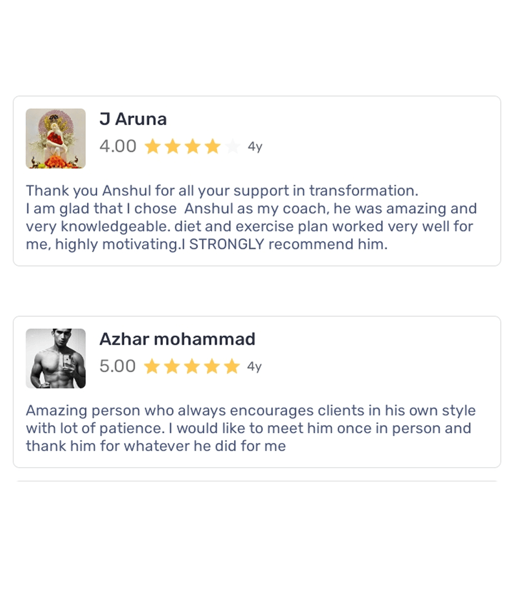Image resolution: width=514 pixels, height=616 pixels.
Task: Open the Azhar mohammad reviewer name
Action: tap(177, 339)
